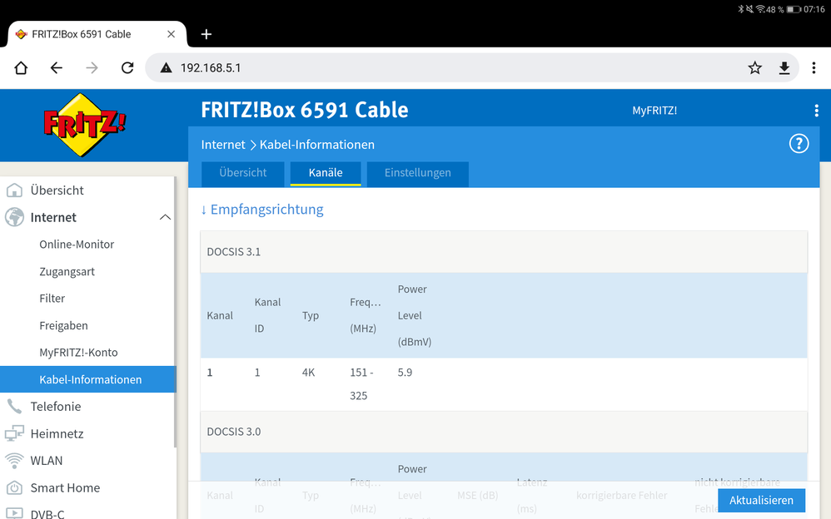Click the sidebar scrollbar
This screenshot has height=519, width=831.
point(175,313)
